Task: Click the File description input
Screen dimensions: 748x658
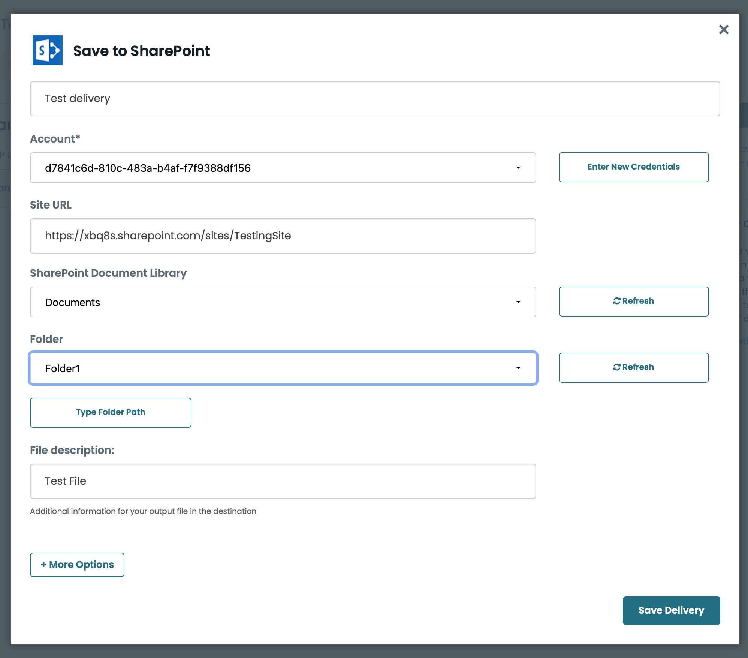Action: [283, 481]
